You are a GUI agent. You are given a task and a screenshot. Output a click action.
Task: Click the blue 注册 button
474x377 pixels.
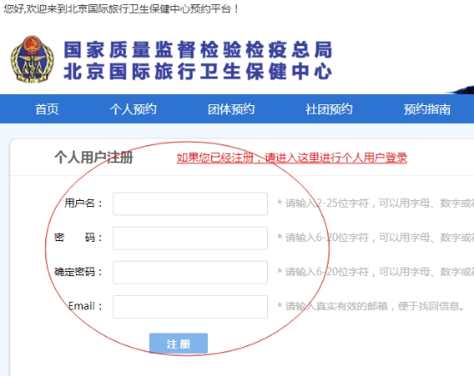(178, 344)
